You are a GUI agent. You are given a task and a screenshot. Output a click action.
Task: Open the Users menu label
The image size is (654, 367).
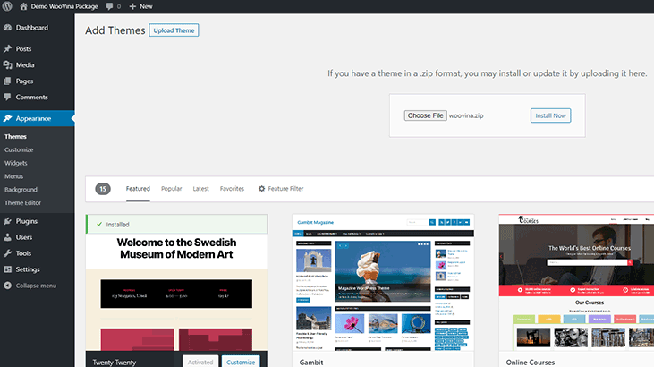[24, 237]
